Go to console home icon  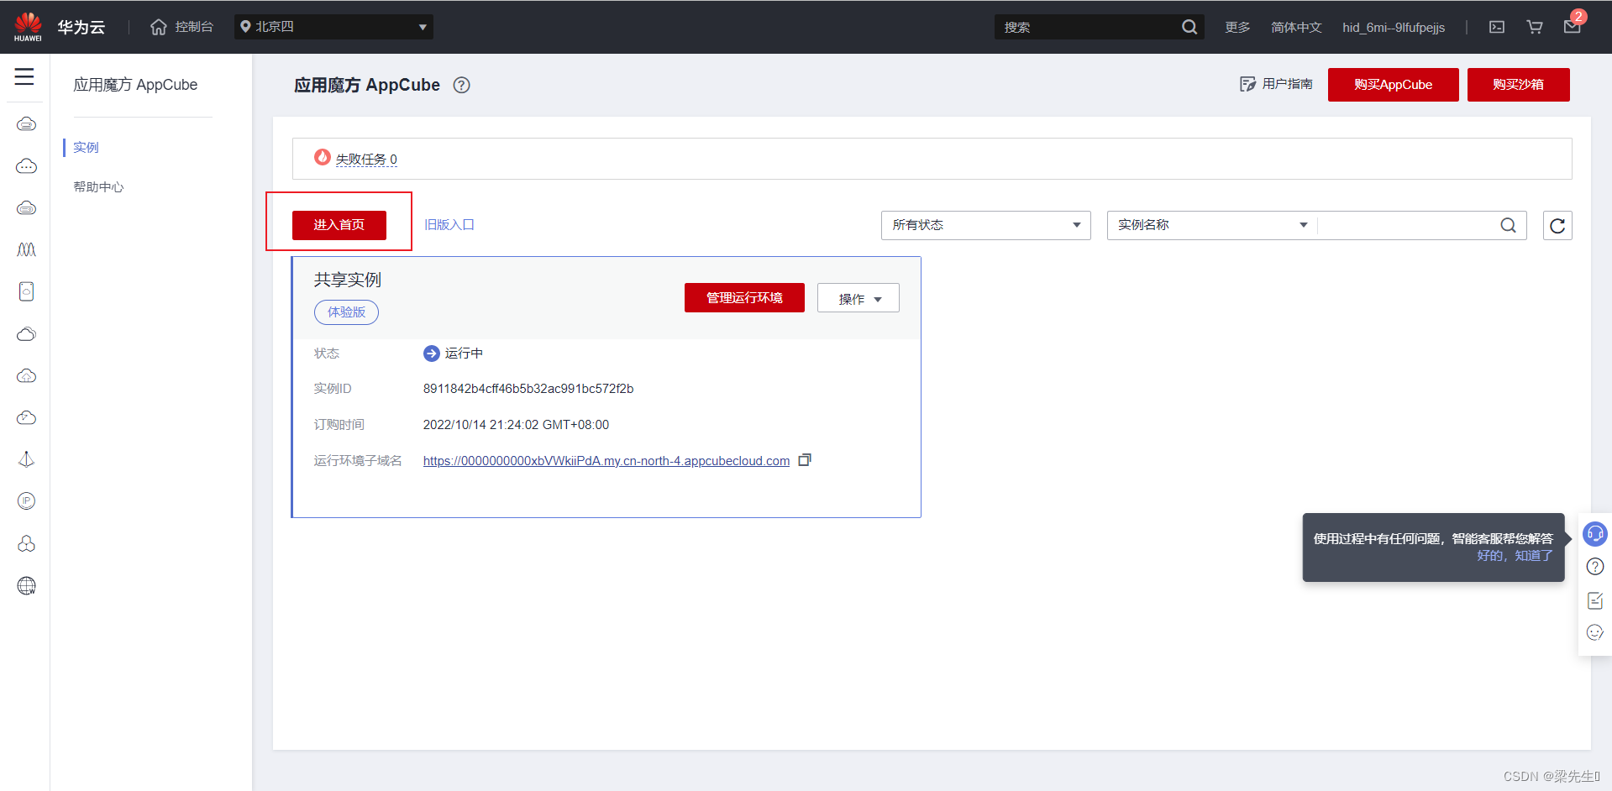[159, 27]
